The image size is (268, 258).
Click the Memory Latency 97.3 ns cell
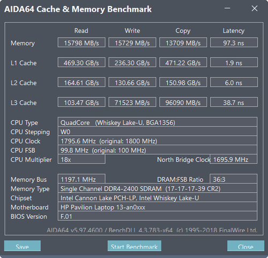point(234,42)
